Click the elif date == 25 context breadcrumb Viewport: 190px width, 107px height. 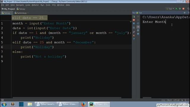pyautogui.click(x=29, y=18)
